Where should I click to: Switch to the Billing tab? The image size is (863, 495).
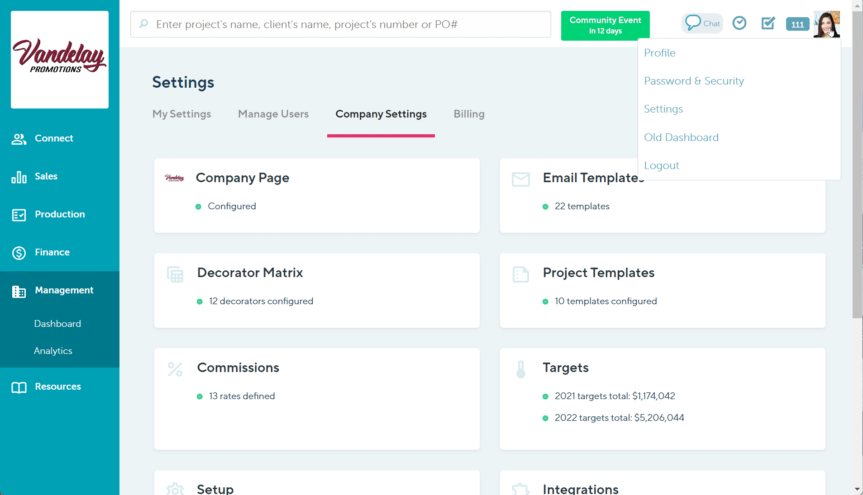click(x=468, y=114)
